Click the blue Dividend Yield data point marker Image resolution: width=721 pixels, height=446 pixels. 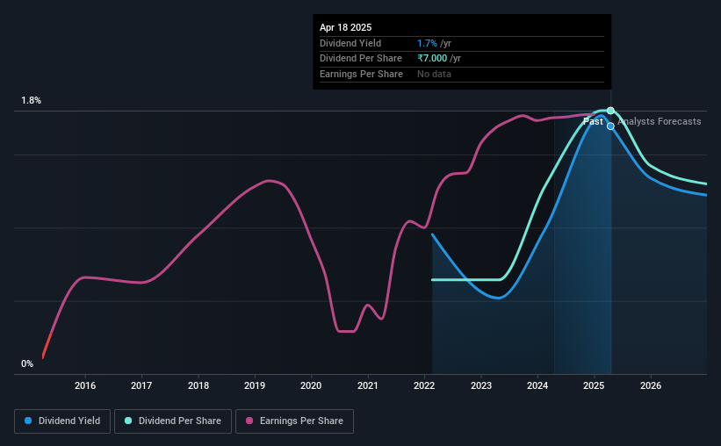pos(610,126)
